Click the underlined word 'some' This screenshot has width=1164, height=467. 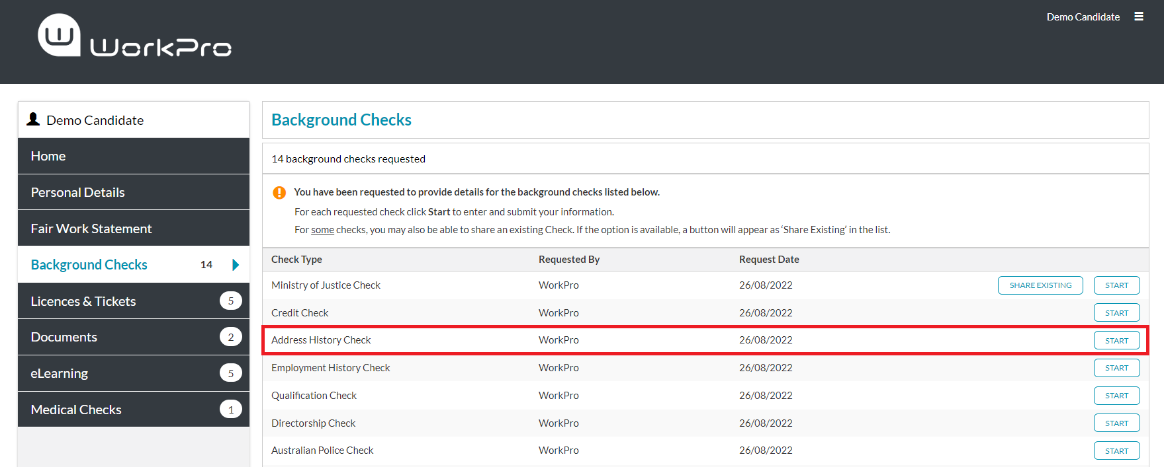(323, 230)
